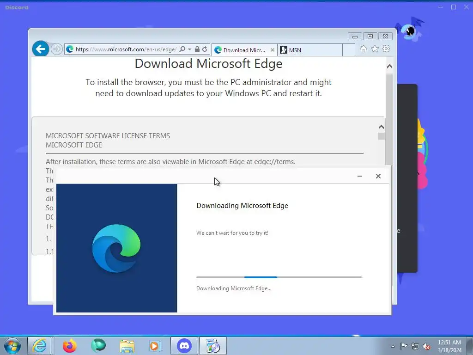Viewport: 473px width, 355px height.
Task: Click the installer disc icon on taskbar
Action: tap(213, 346)
